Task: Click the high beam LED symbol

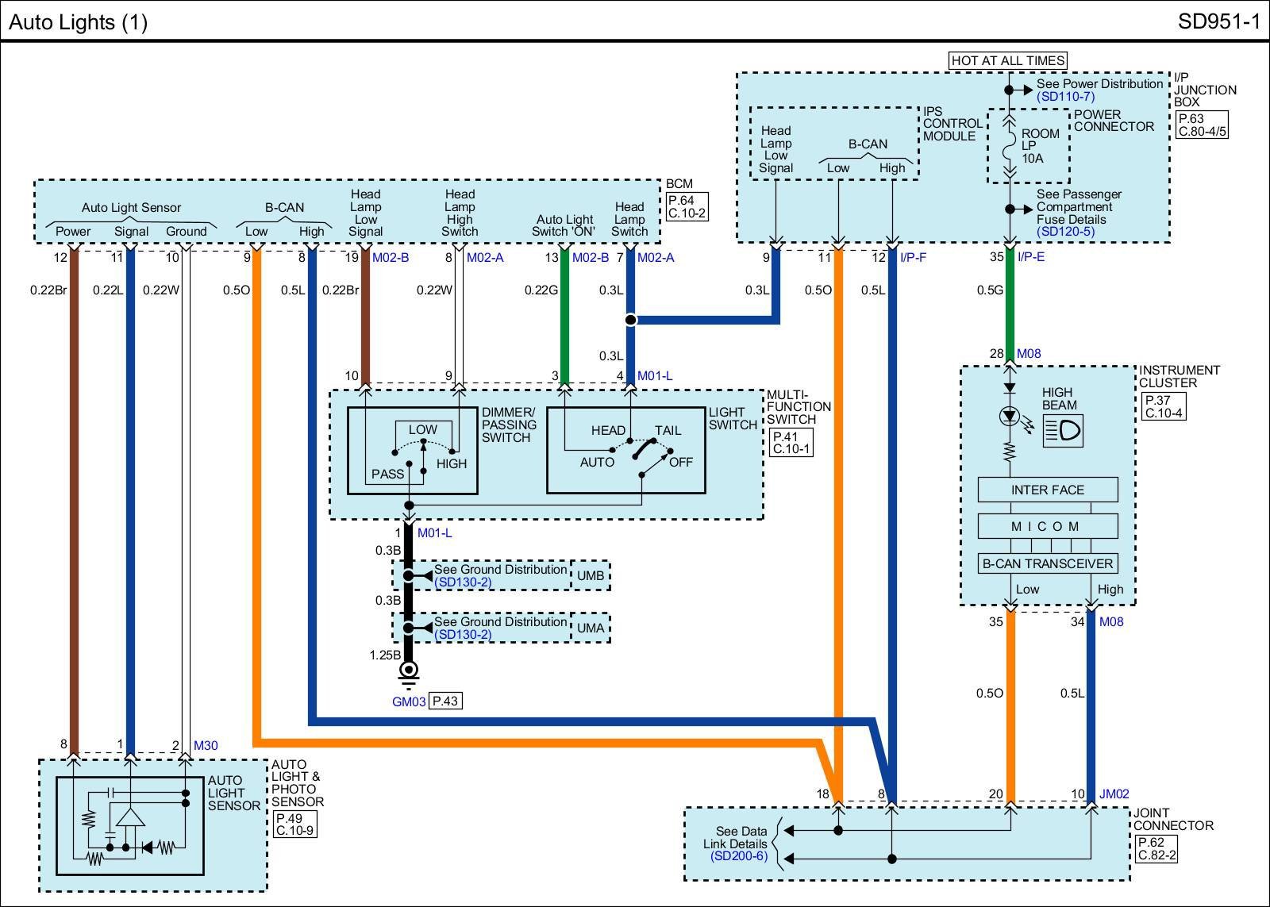Action: [x=1010, y=416]
